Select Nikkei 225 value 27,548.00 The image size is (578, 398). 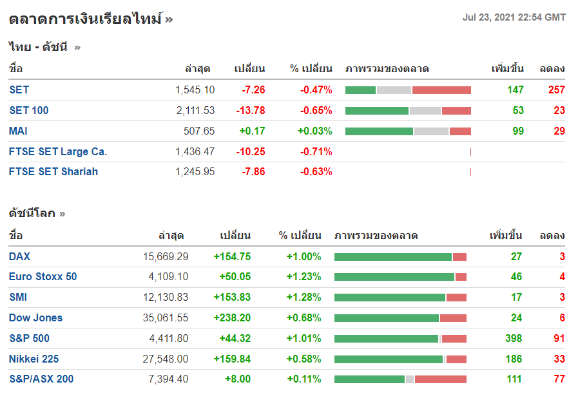pos(166,359)
